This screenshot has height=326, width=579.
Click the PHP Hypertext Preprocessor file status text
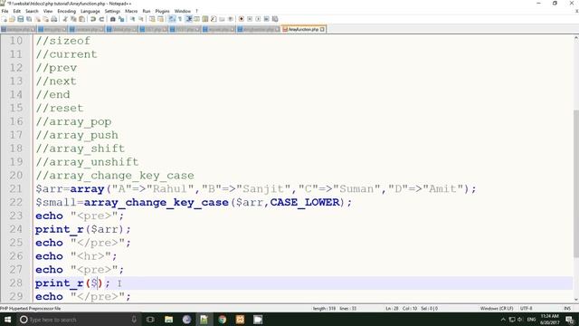[x=31, y=308]
